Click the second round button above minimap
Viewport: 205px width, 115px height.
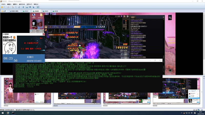(128, 17)
